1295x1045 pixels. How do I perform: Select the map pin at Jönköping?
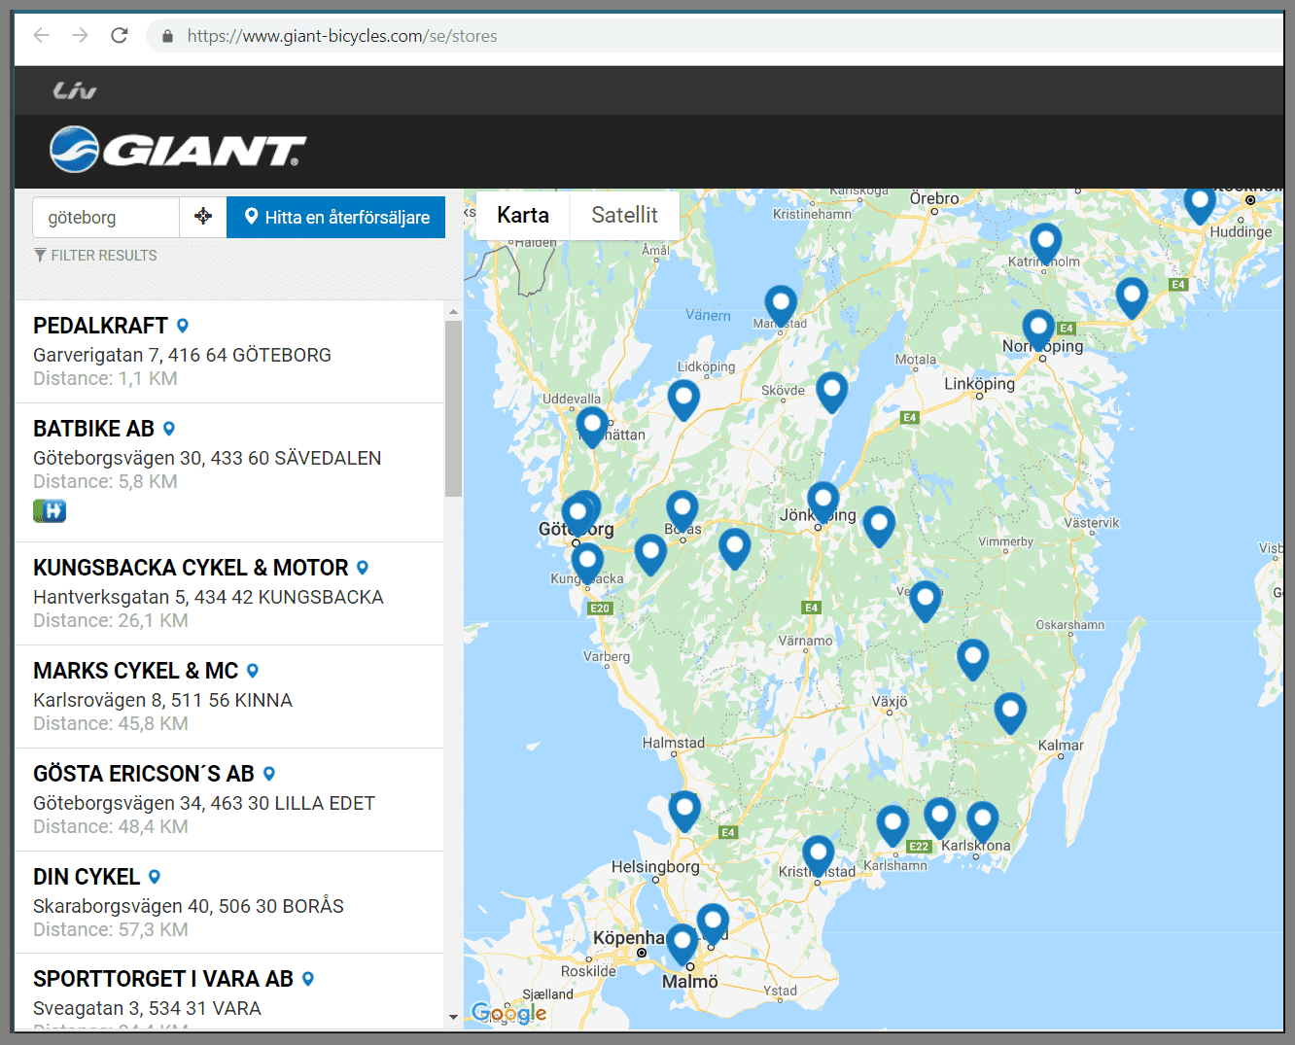point(823,502)
